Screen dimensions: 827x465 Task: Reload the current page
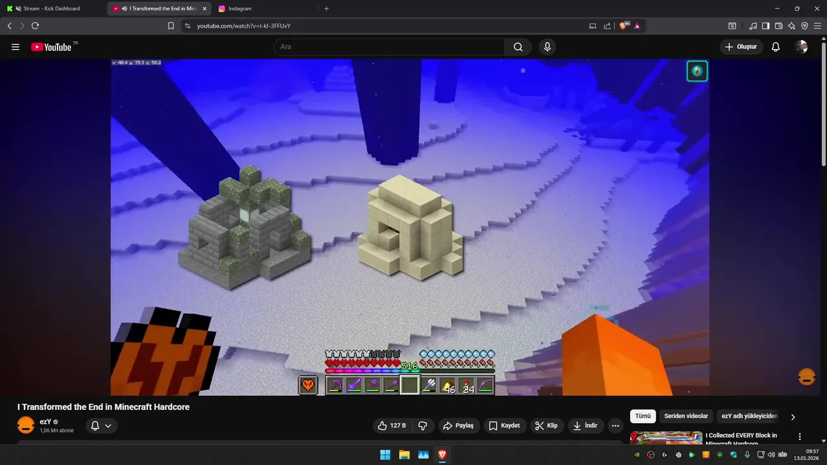35,26
